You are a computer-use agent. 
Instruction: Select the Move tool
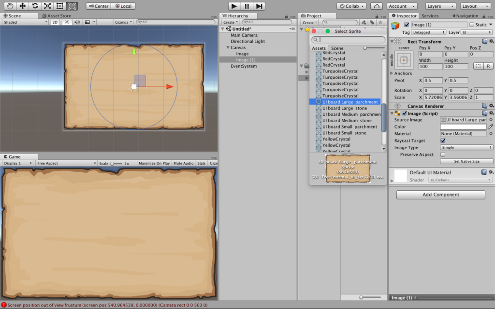click(22, 6)
